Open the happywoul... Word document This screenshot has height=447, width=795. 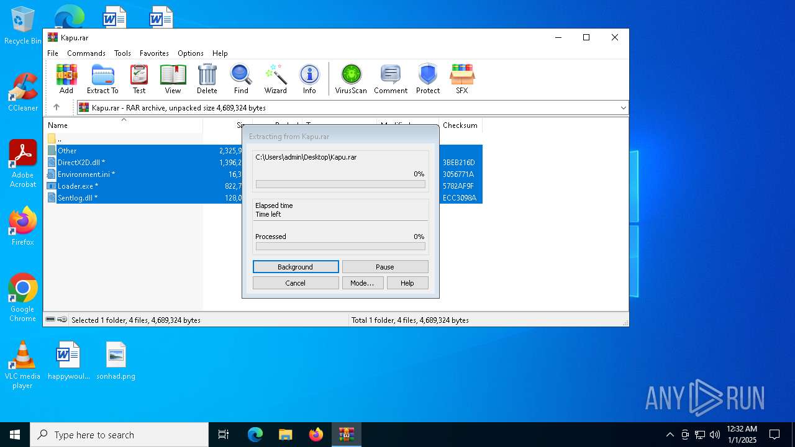(x=68, y=361)
